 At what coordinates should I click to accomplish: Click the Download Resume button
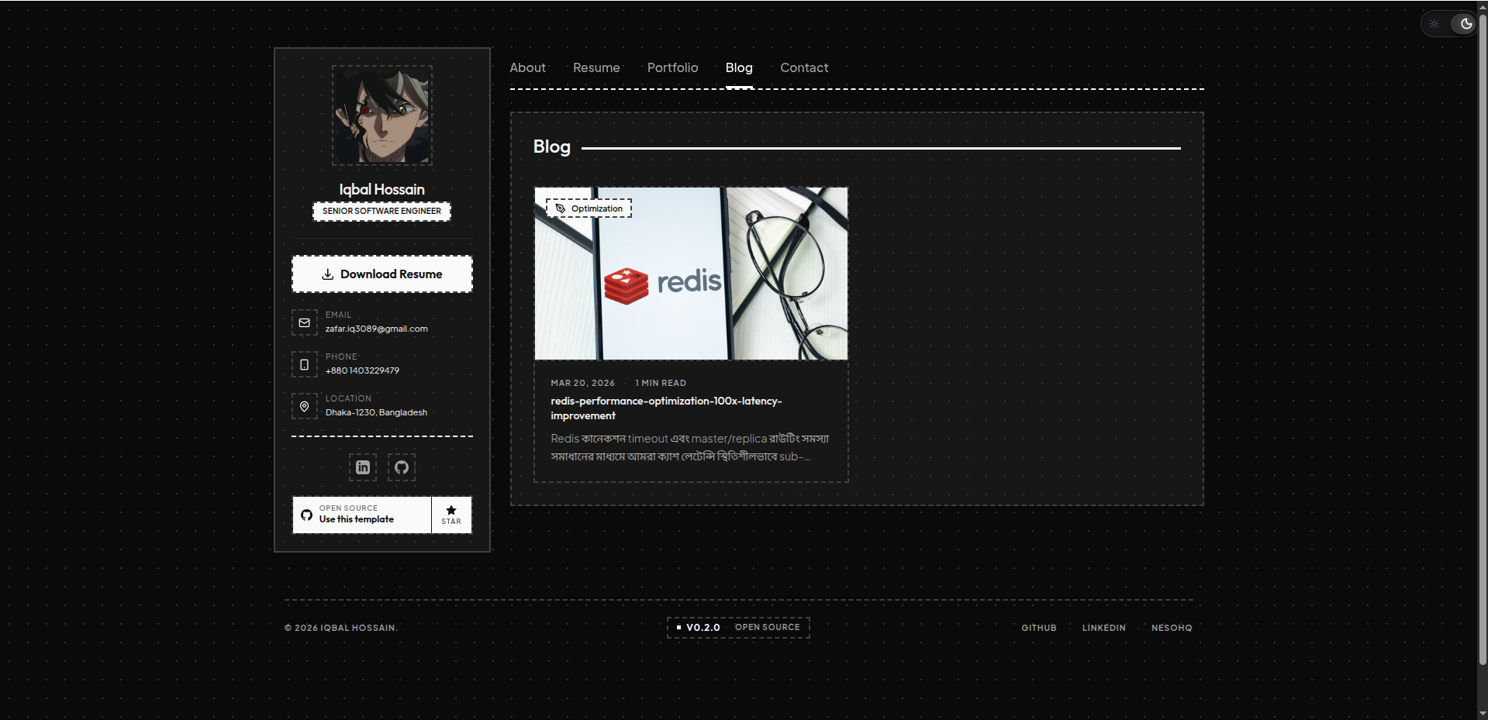381,274
